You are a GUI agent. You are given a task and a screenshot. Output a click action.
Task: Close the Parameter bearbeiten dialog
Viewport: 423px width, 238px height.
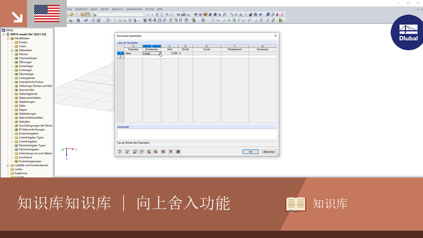(276, 36)
